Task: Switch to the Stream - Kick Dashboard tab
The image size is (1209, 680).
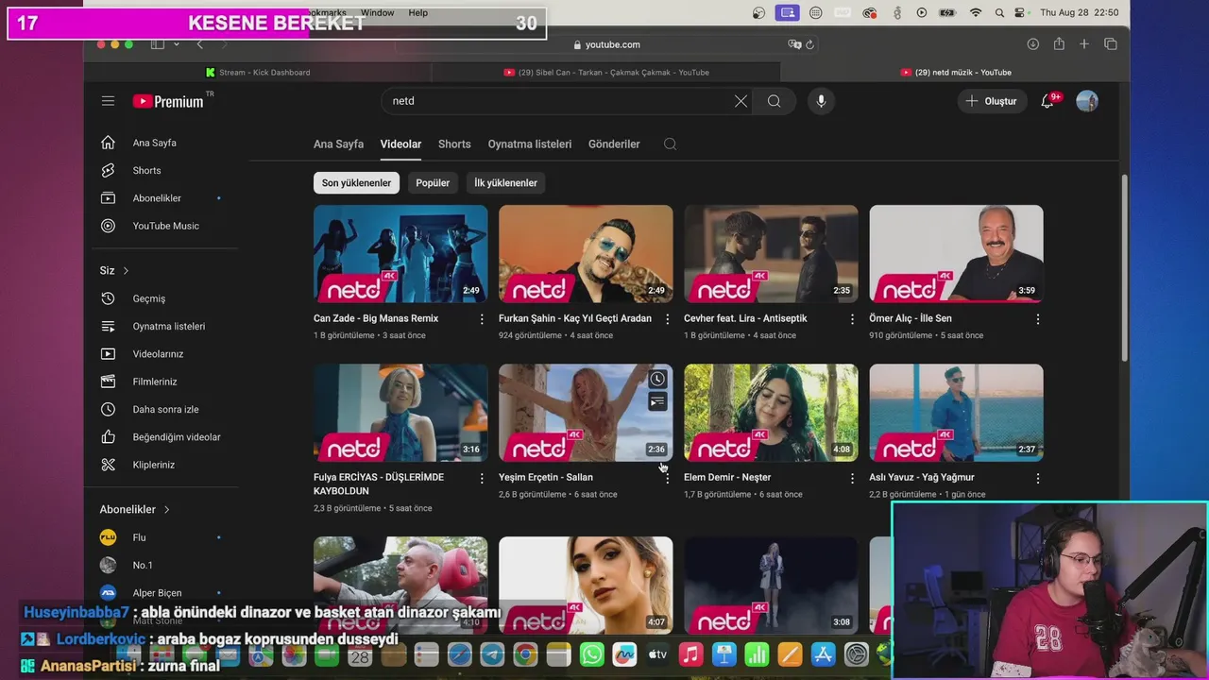Action: tap(258, 73)
